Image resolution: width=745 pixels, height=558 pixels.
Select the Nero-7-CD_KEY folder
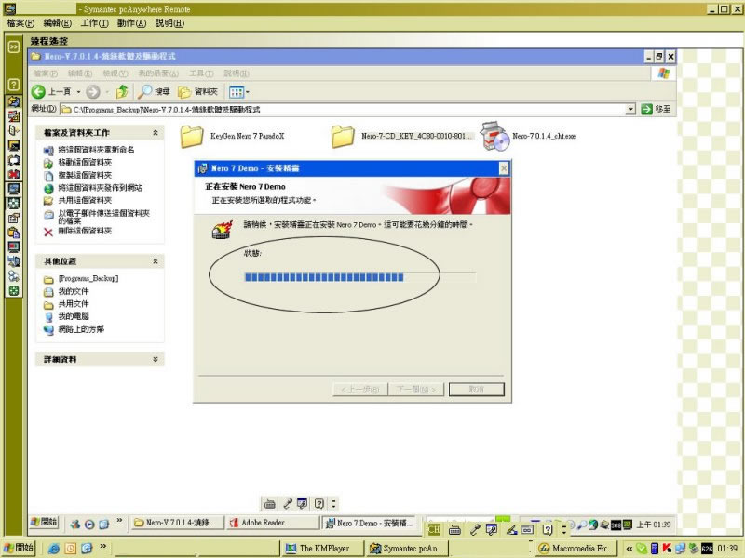(402, 136)
